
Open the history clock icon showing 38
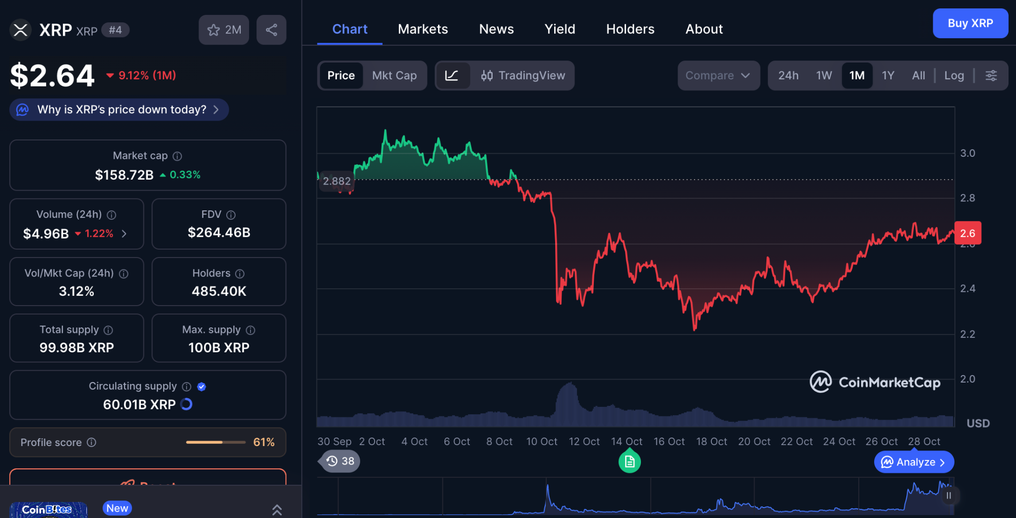pos(340,461)
